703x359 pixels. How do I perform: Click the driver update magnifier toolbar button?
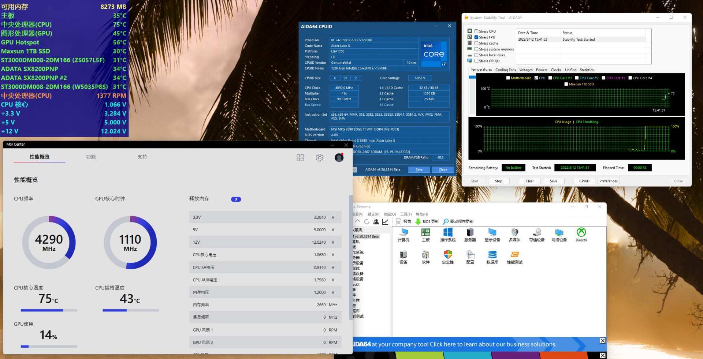[458, 221]
